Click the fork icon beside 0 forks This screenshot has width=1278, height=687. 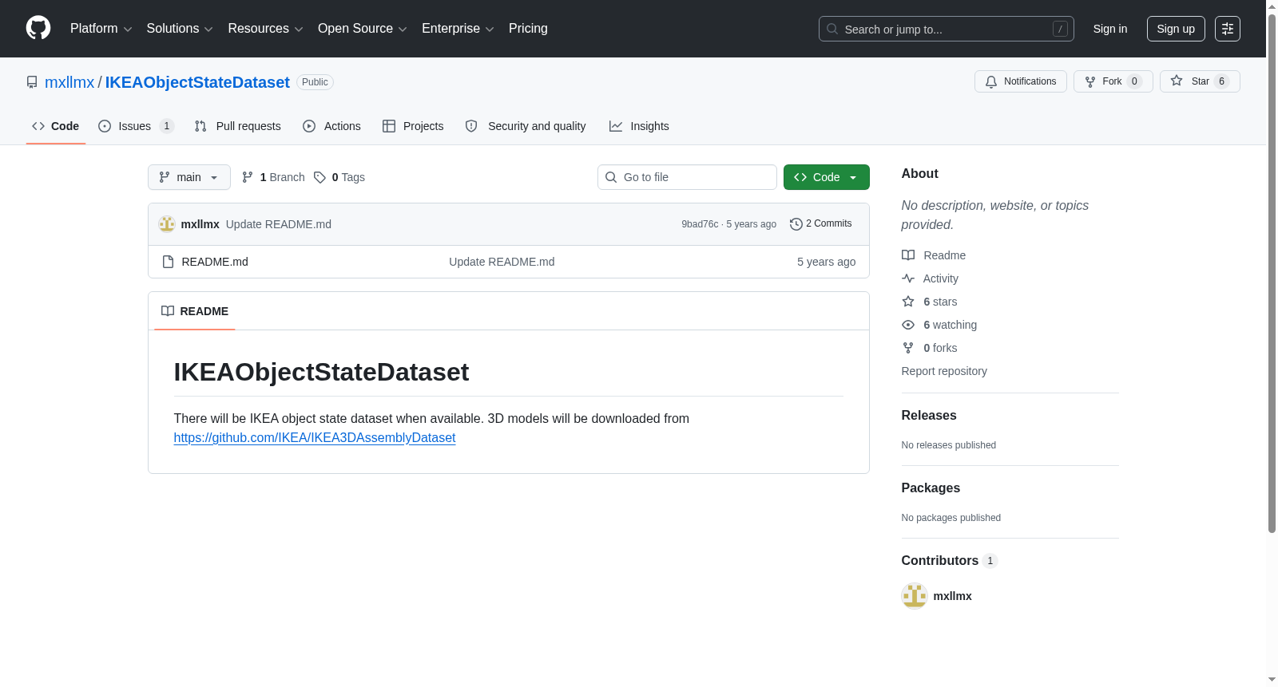click(908, 348)
